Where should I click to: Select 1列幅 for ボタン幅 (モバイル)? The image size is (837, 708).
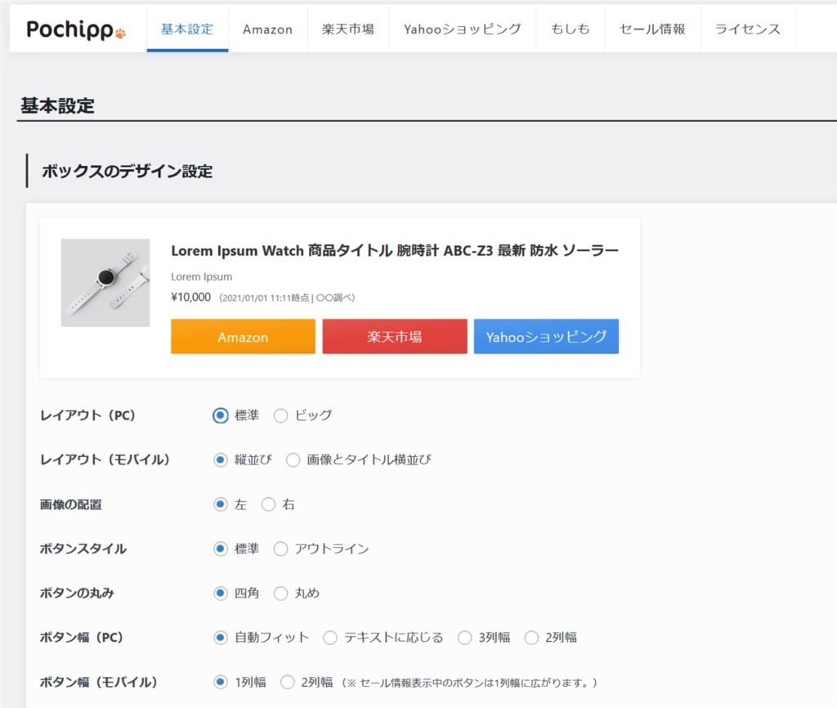click(x=221, y=682)
